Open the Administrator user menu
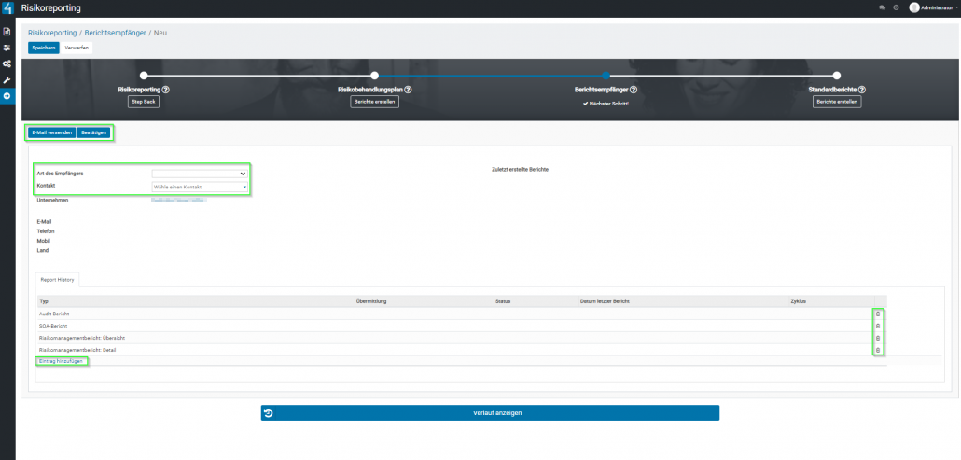The image size is (961, 460). 933,7
